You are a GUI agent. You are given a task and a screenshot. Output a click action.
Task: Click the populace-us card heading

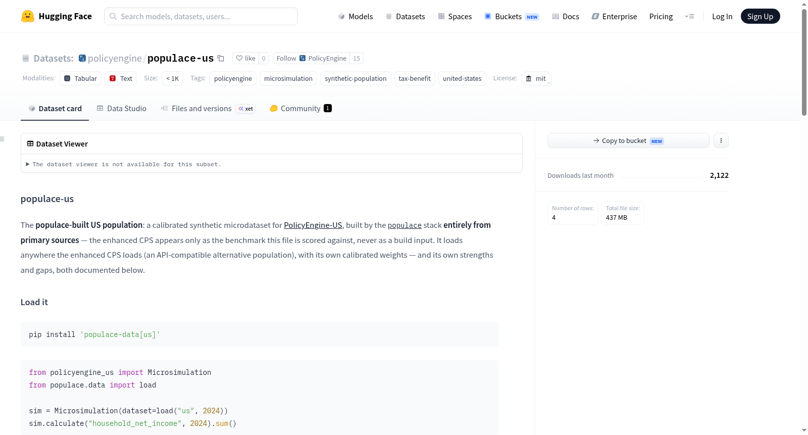point(47,199)
